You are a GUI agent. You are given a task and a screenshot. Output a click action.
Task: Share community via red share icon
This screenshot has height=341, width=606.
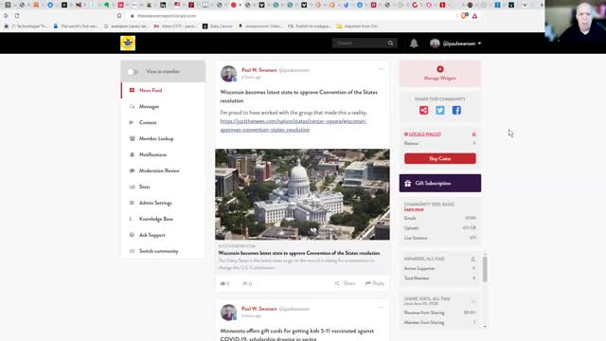click(x=423, y=110)
